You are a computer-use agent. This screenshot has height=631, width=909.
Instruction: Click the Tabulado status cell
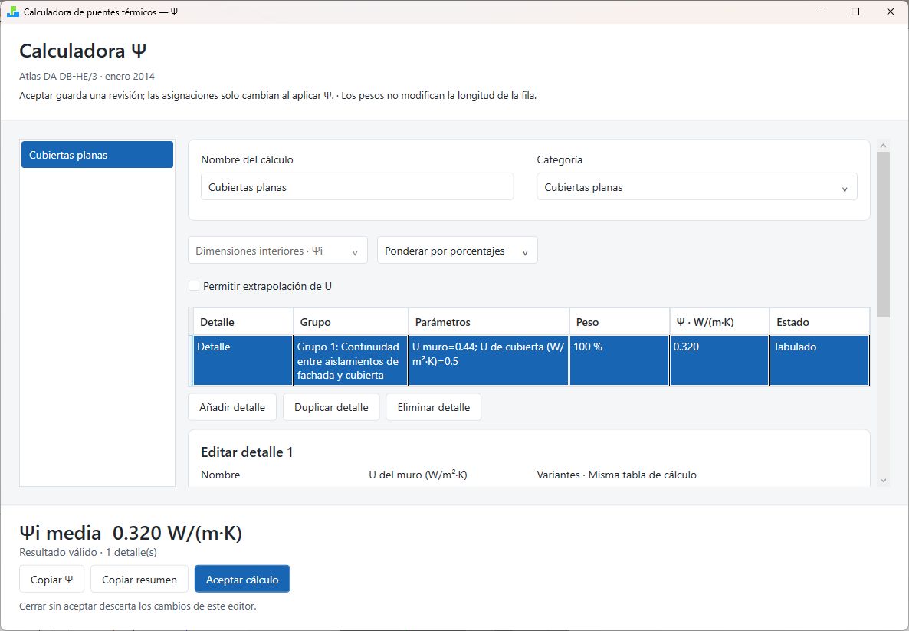pos(820,361)
